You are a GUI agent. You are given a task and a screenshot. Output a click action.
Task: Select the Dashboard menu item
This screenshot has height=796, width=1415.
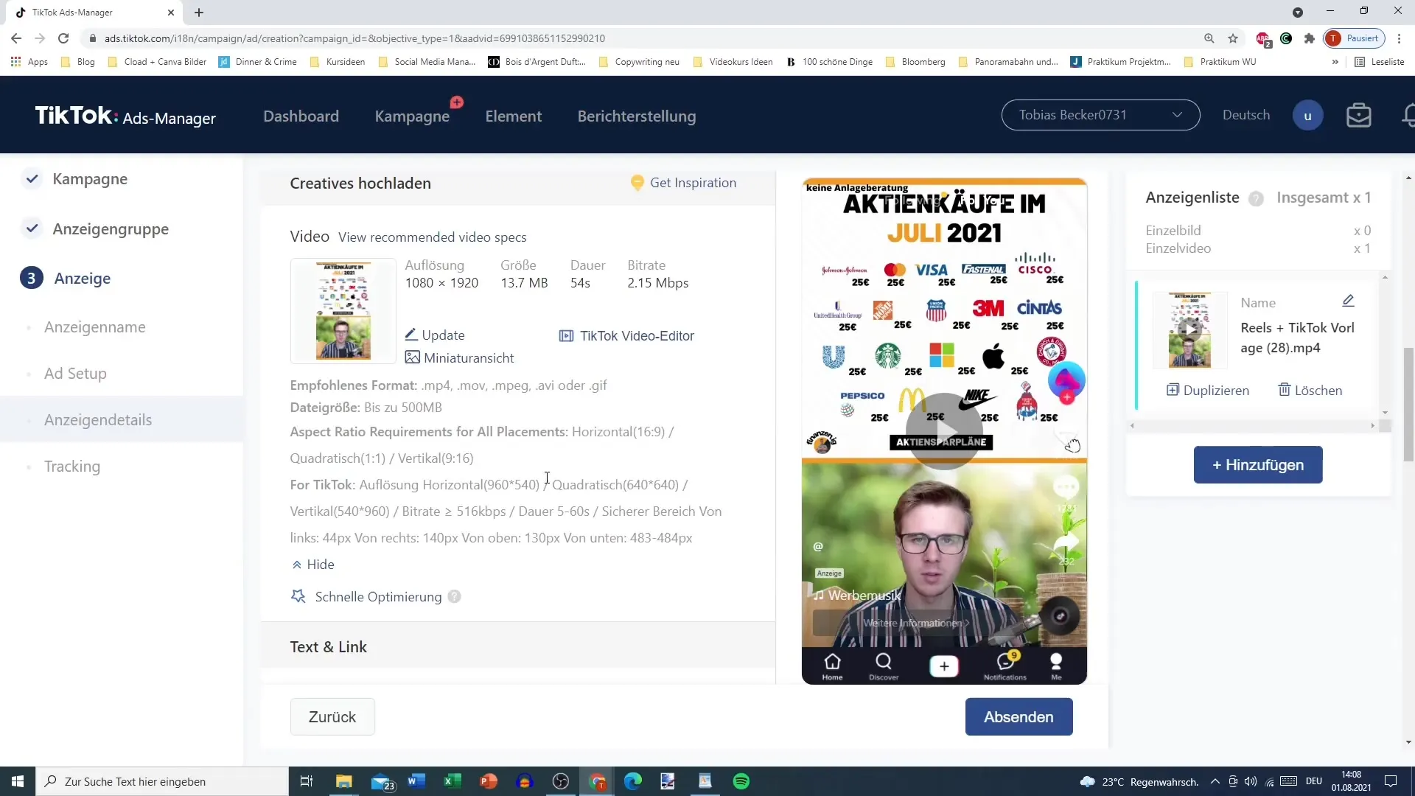pos(301,116)
